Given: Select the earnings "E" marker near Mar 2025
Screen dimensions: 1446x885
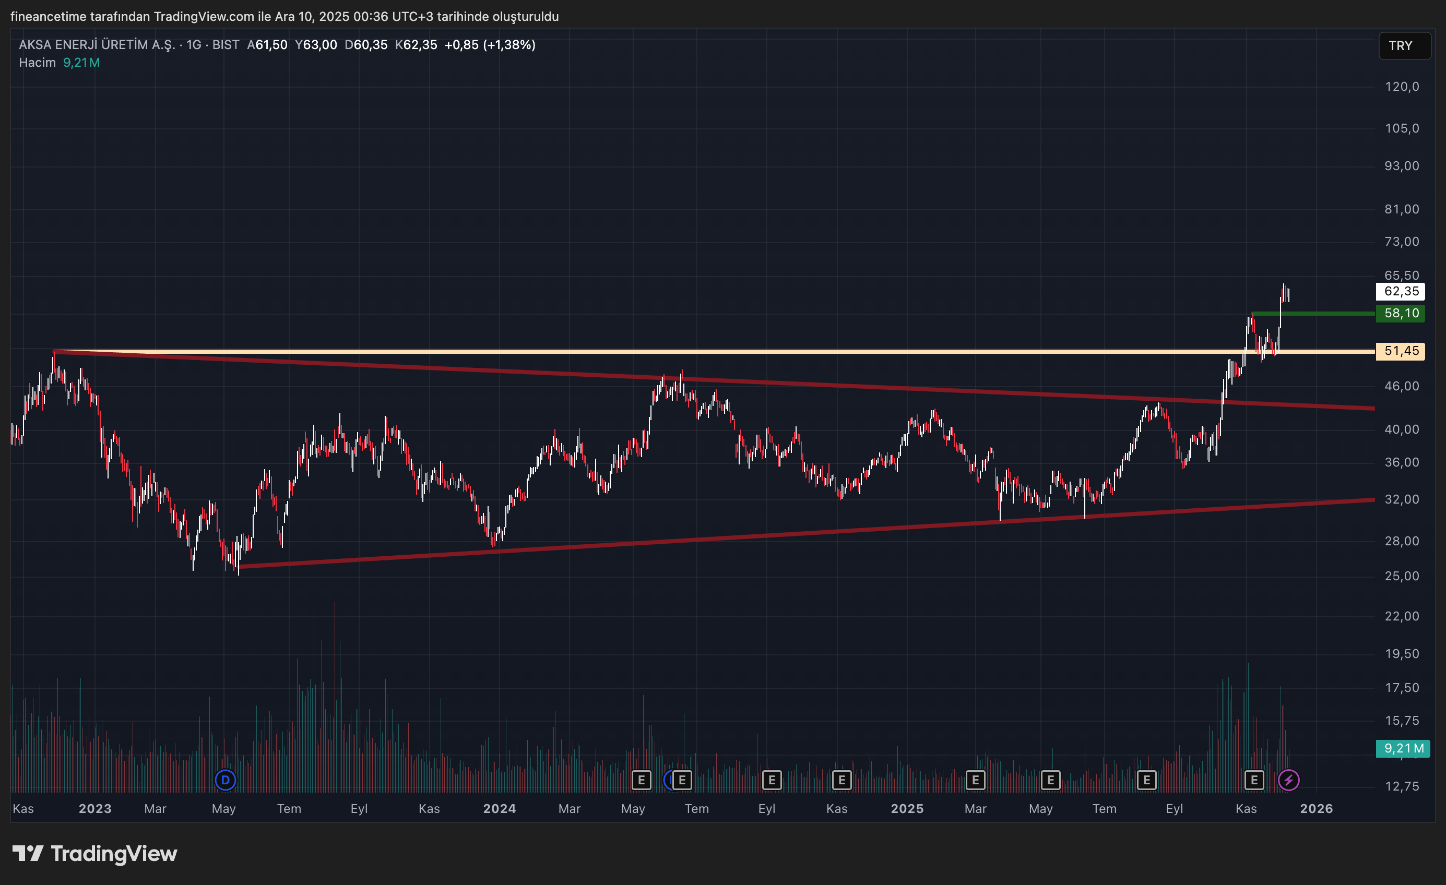Looking at the screenshot, I should point(975,780).
